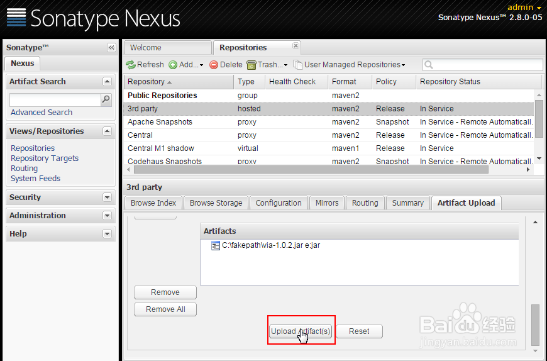Switch to the Browse Storage tab
Viewport: 547px width, 361px height.
216,203
